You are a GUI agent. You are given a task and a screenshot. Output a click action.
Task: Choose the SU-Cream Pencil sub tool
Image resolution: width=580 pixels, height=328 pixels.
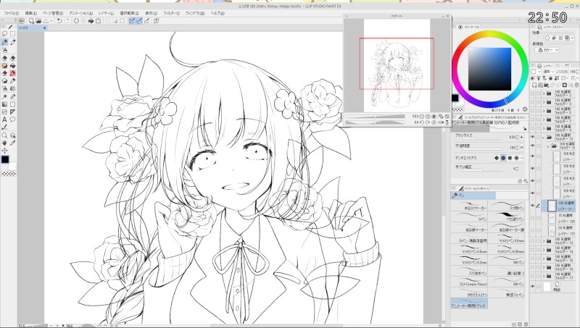469,282
